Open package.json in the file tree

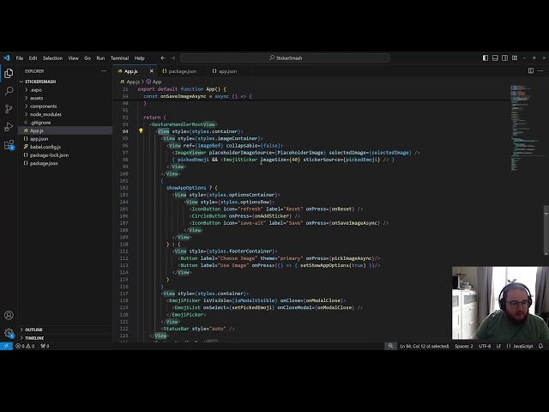pos(44,163)
